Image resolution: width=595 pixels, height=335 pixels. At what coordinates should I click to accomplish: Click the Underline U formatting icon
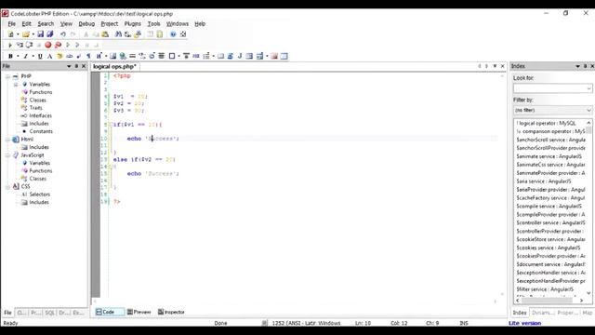pyautogui.click(x=40, y=56)
